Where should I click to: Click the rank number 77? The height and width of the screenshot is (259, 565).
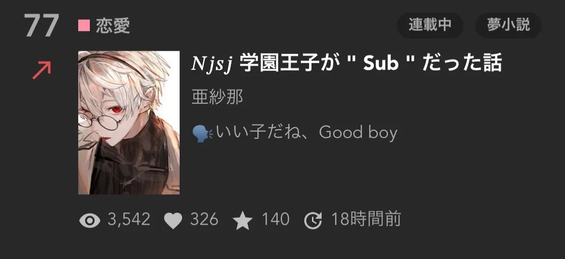point(42,26)
